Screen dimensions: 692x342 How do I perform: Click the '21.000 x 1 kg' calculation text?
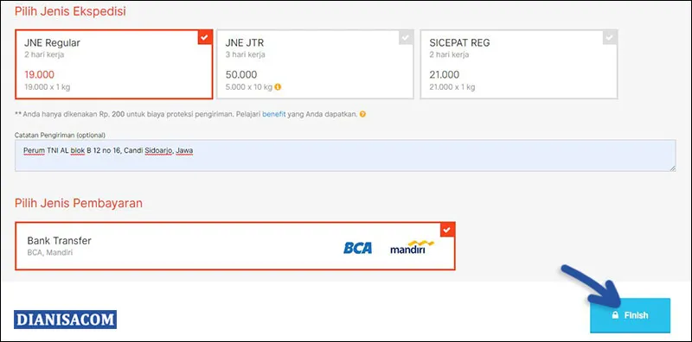(452, 87)
